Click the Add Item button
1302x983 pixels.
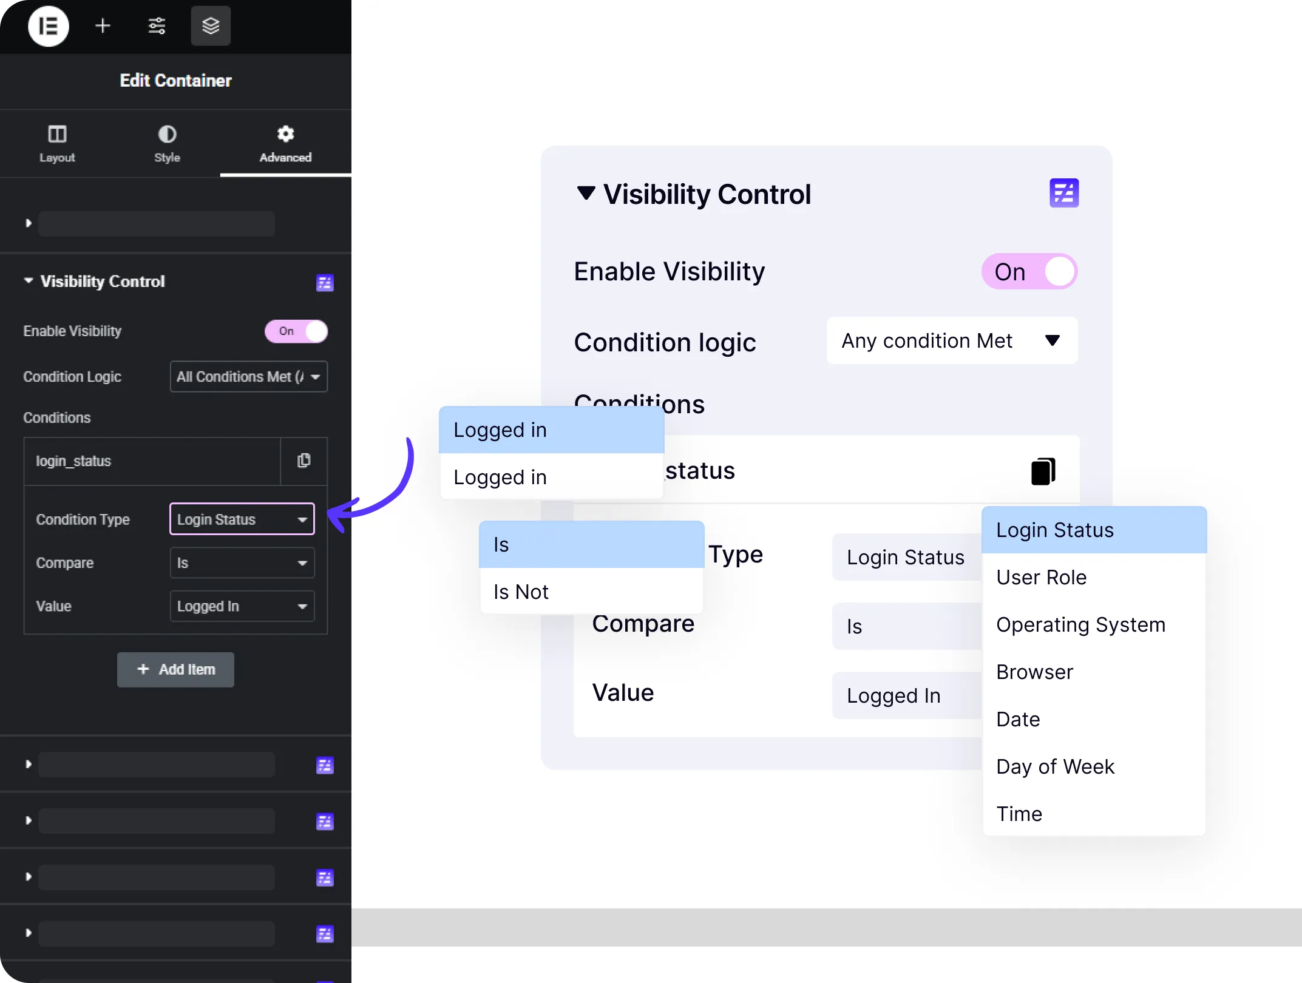(x=175, y=669)
